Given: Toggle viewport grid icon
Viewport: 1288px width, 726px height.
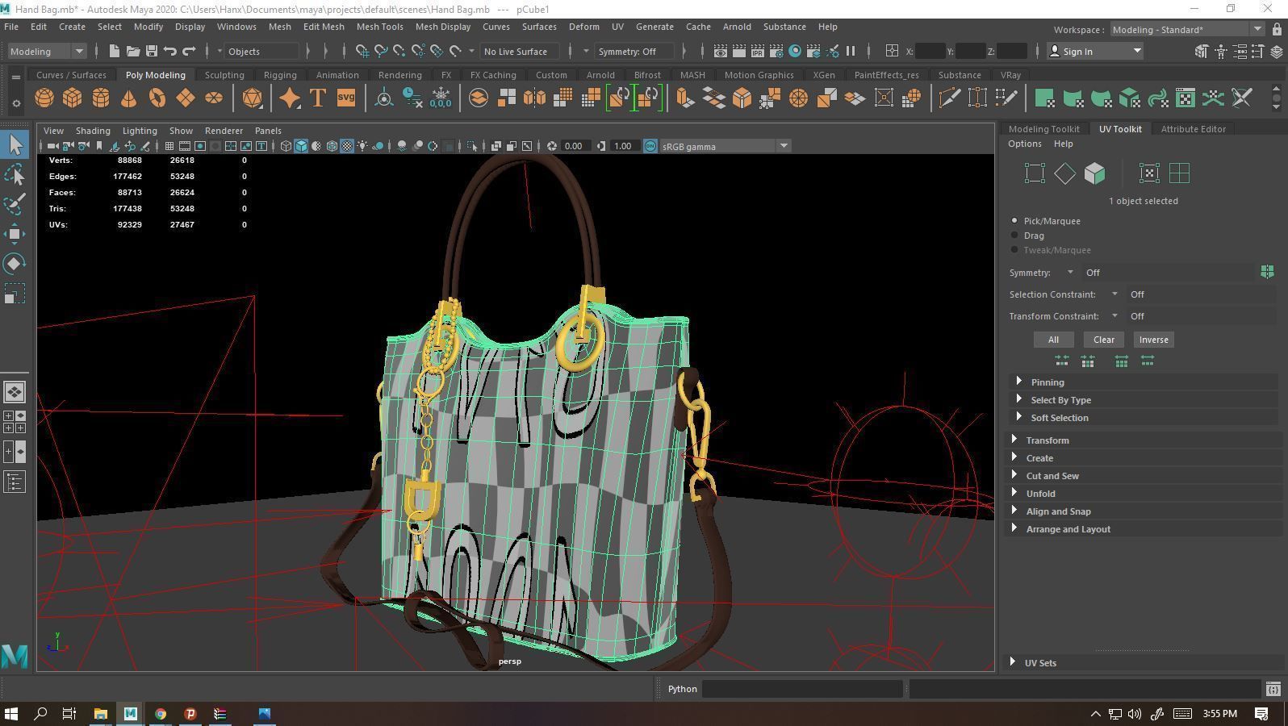Looking at the screenshot, I should tap(169, 146).
